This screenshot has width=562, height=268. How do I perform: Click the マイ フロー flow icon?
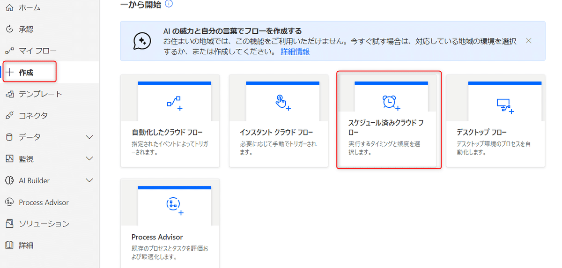tap(9, 51)
